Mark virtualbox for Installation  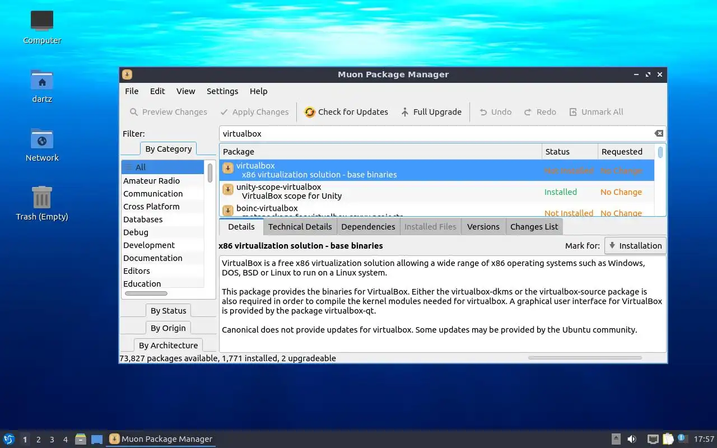tap(635, 245)
